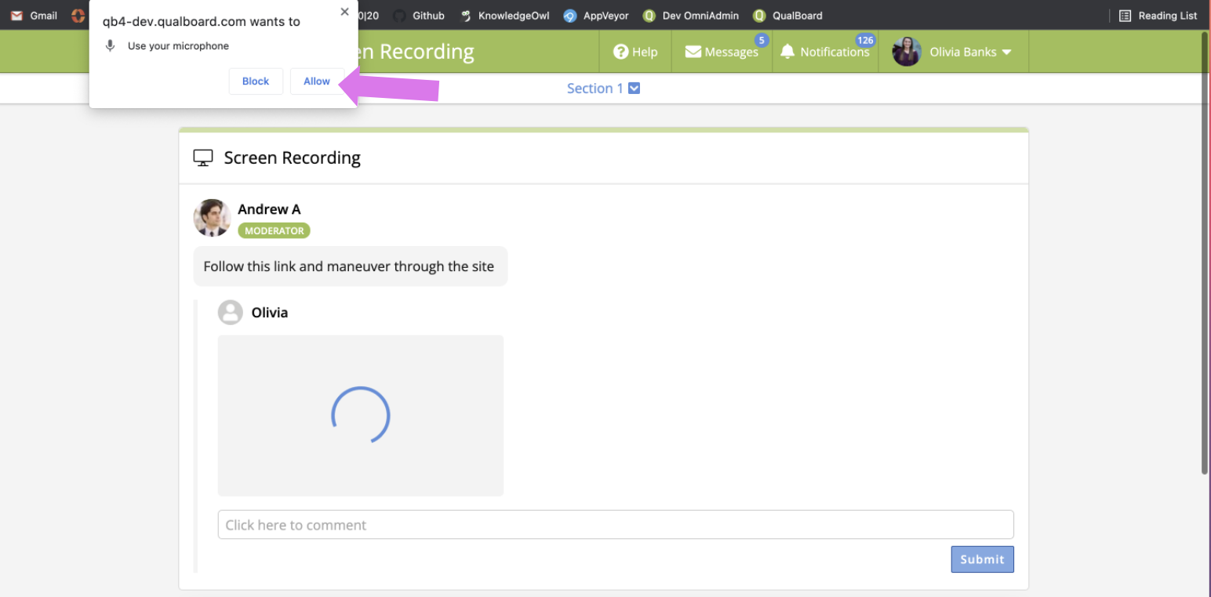Viewport: 1211px width, 597px height.
Task: Open the Reading List
Action: click(1158, 16)
